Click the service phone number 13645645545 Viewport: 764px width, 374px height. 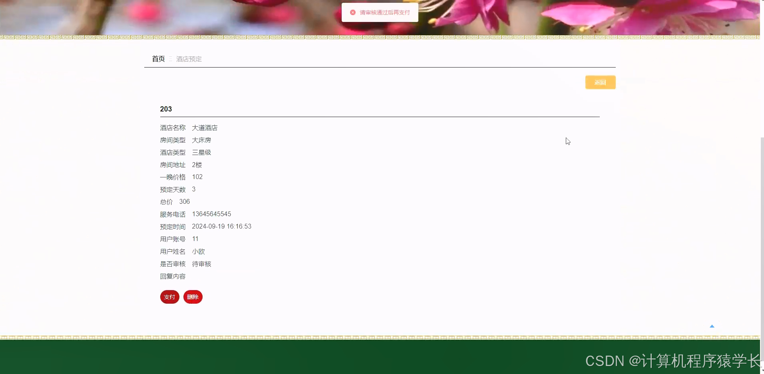(211, 214)
